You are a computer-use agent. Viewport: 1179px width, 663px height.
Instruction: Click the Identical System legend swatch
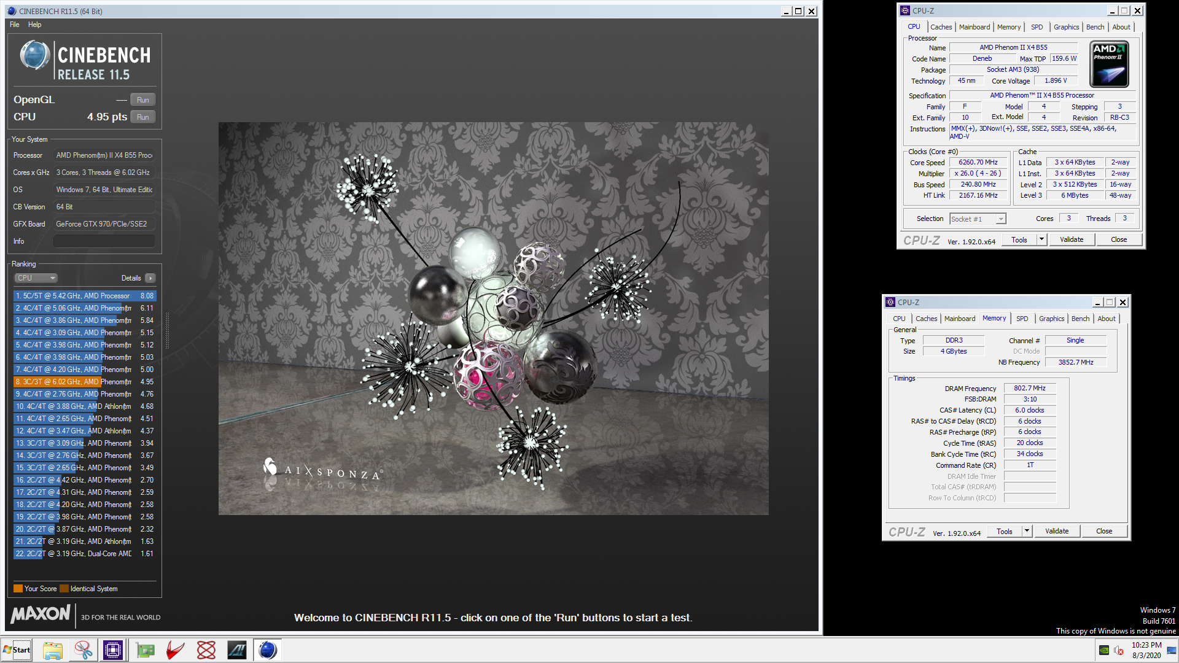point(64,589)
